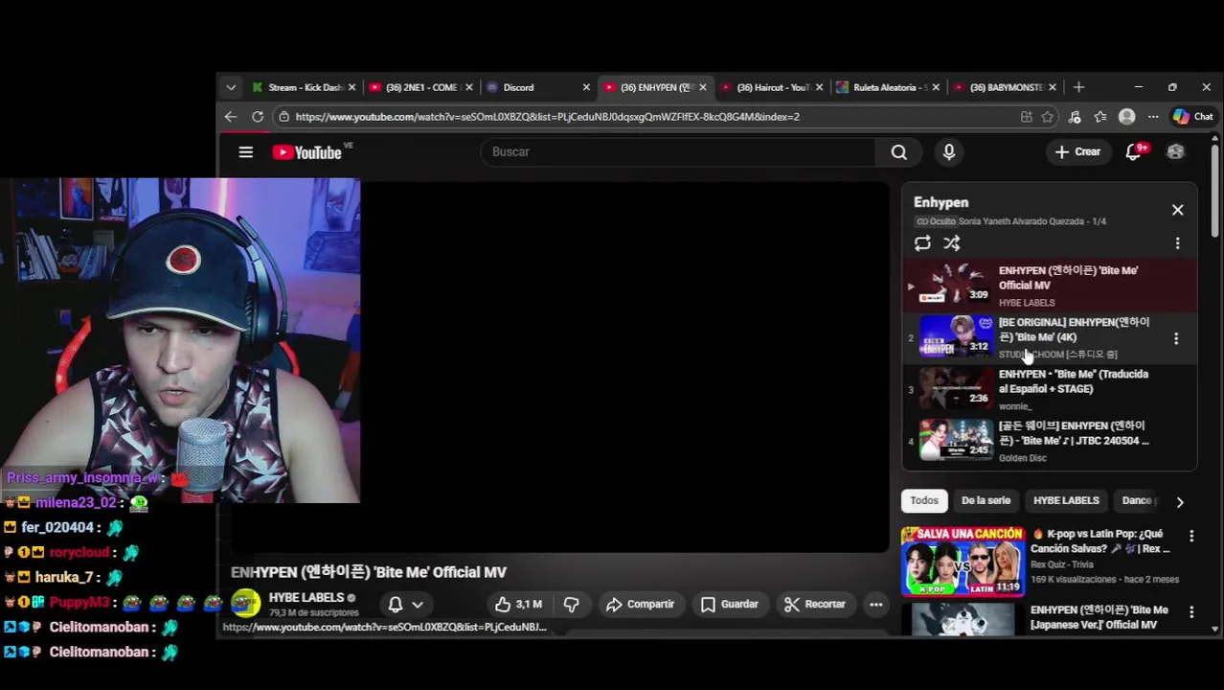Open more actions menu beside Recortar
The height and width of the screenshot is (690, 1224).
(875, 605)
